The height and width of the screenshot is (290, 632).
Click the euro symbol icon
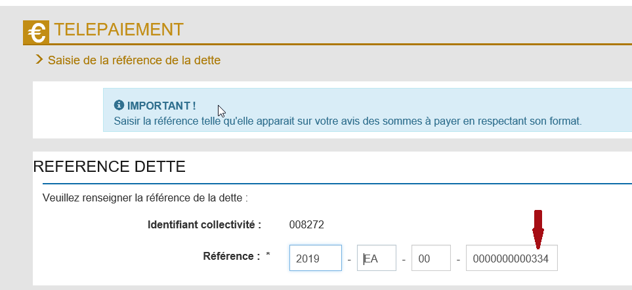[36, 32]
